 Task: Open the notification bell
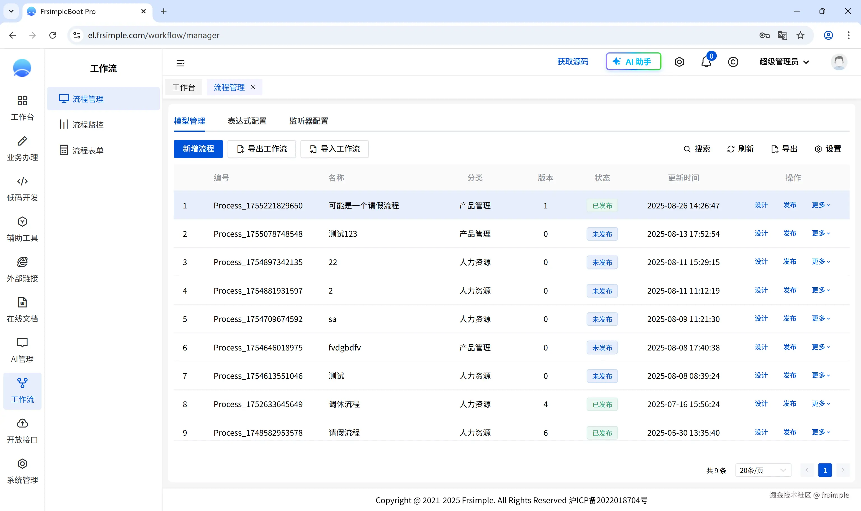tap(706, 62)
